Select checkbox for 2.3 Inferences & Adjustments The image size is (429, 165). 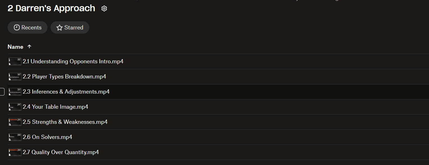[x=2, y=92]
